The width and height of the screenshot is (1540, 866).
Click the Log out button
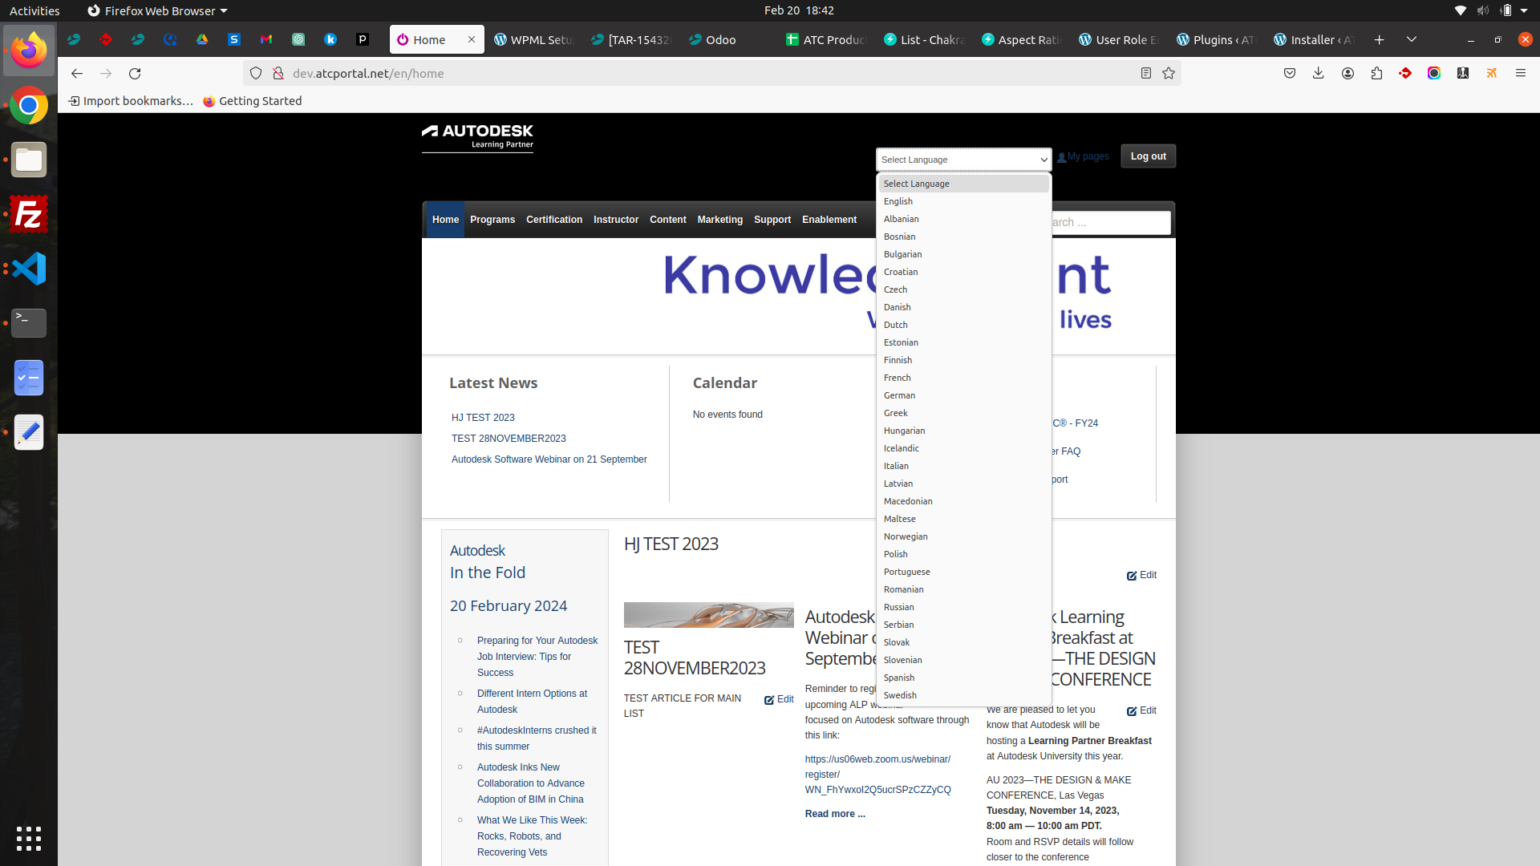point(1148,156)
